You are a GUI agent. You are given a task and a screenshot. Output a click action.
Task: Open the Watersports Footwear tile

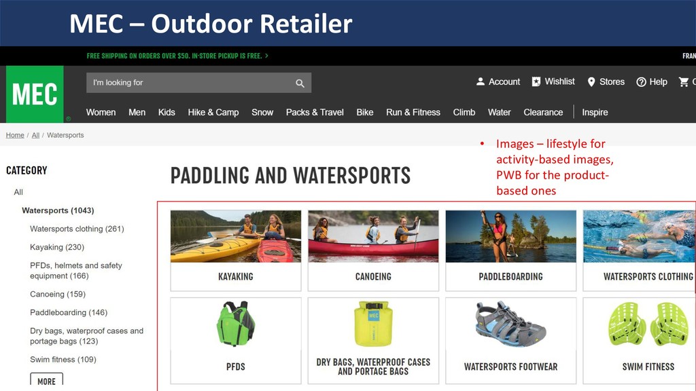[511, 341]
